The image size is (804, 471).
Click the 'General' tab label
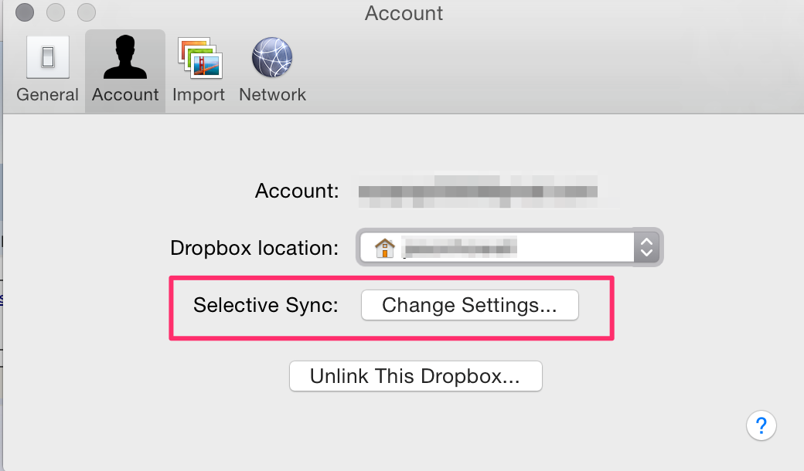[x=48, y=95]
